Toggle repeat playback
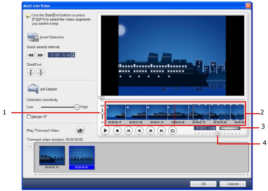 click(173, 131)
